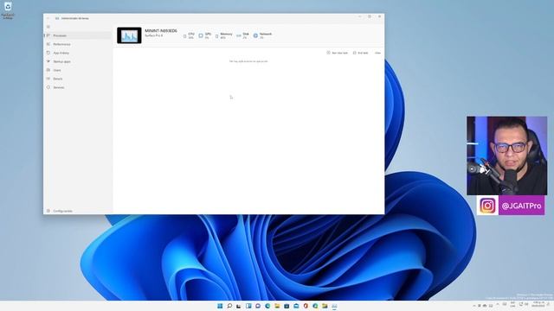Image resolution: width=554 pixels, height=311 pixels.
Task: Click the computer name MININT text in the header
Action: (161, 31)
